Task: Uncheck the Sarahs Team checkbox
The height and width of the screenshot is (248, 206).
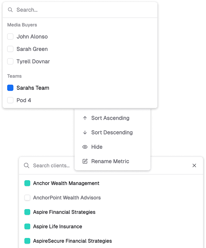Action: point(10,88)
